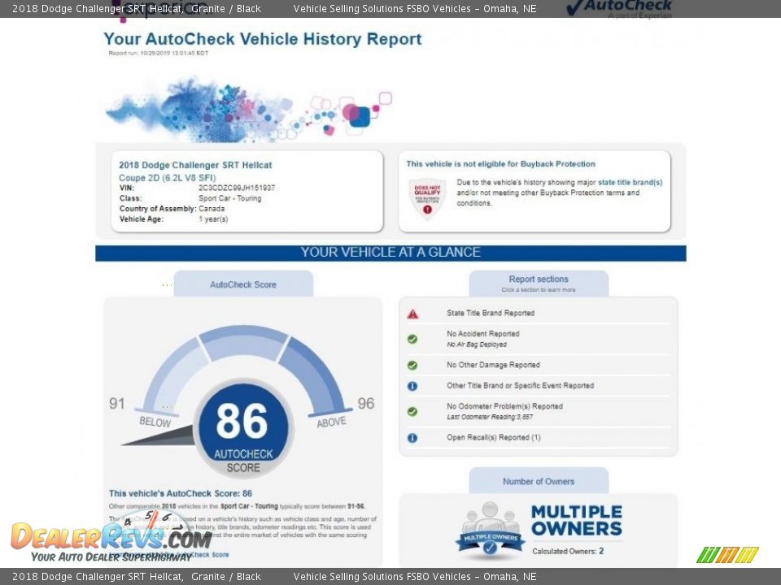Click the VIN number 2C3CDZC99JH151937
The height and width of the screenshot is (585, 781).
pos(237,188)
